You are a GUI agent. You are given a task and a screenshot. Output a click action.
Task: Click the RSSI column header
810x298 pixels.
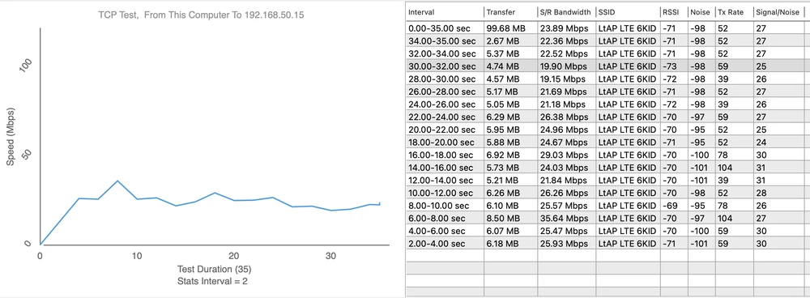[673, 11]
